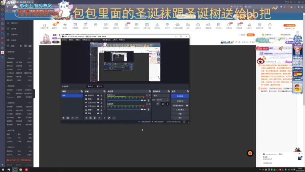Screen dimensions: 305x172
Task: Open the transition type dropdown 渐变
Action: [x=161, y=96]
